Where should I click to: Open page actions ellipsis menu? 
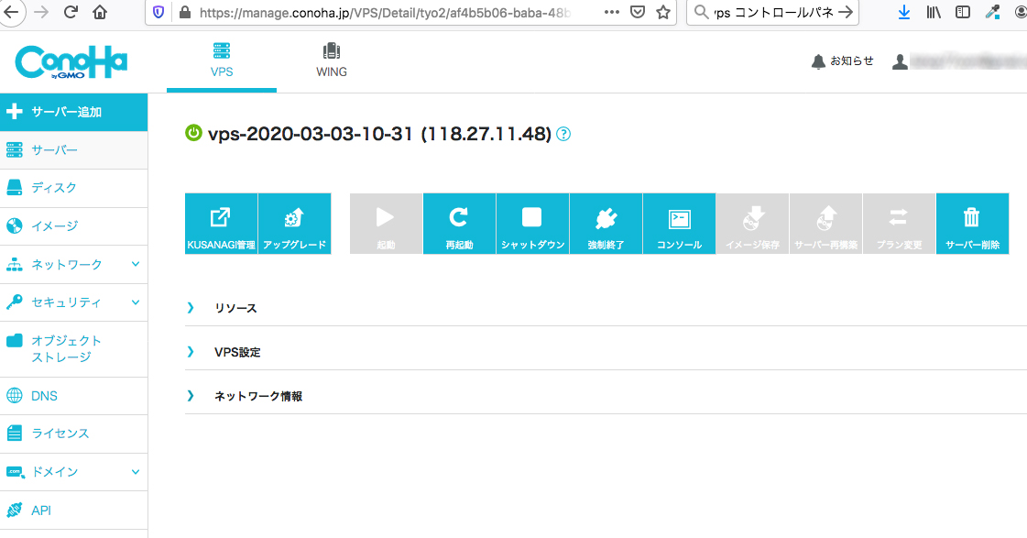click(x=612, y=12)
